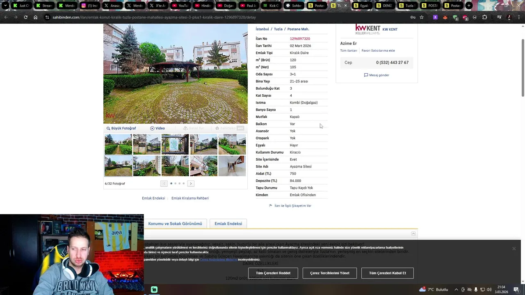Click the page vertical scrollbar
Viewport: 525px width, 295px height.
pos(523,68)
